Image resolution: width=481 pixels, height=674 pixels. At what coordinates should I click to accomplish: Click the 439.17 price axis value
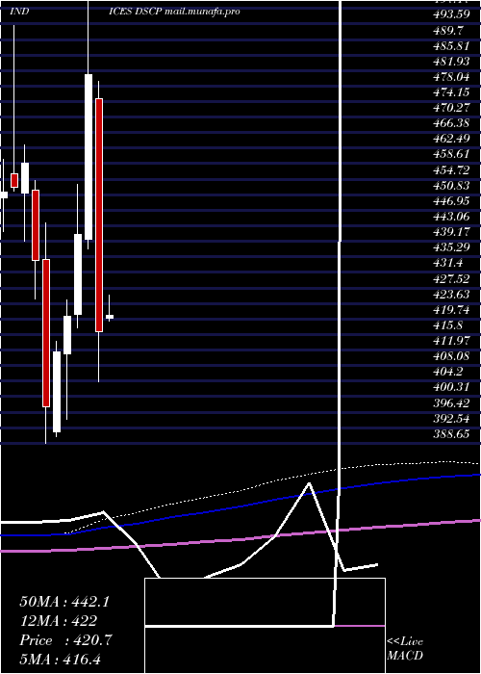[451, 232]
